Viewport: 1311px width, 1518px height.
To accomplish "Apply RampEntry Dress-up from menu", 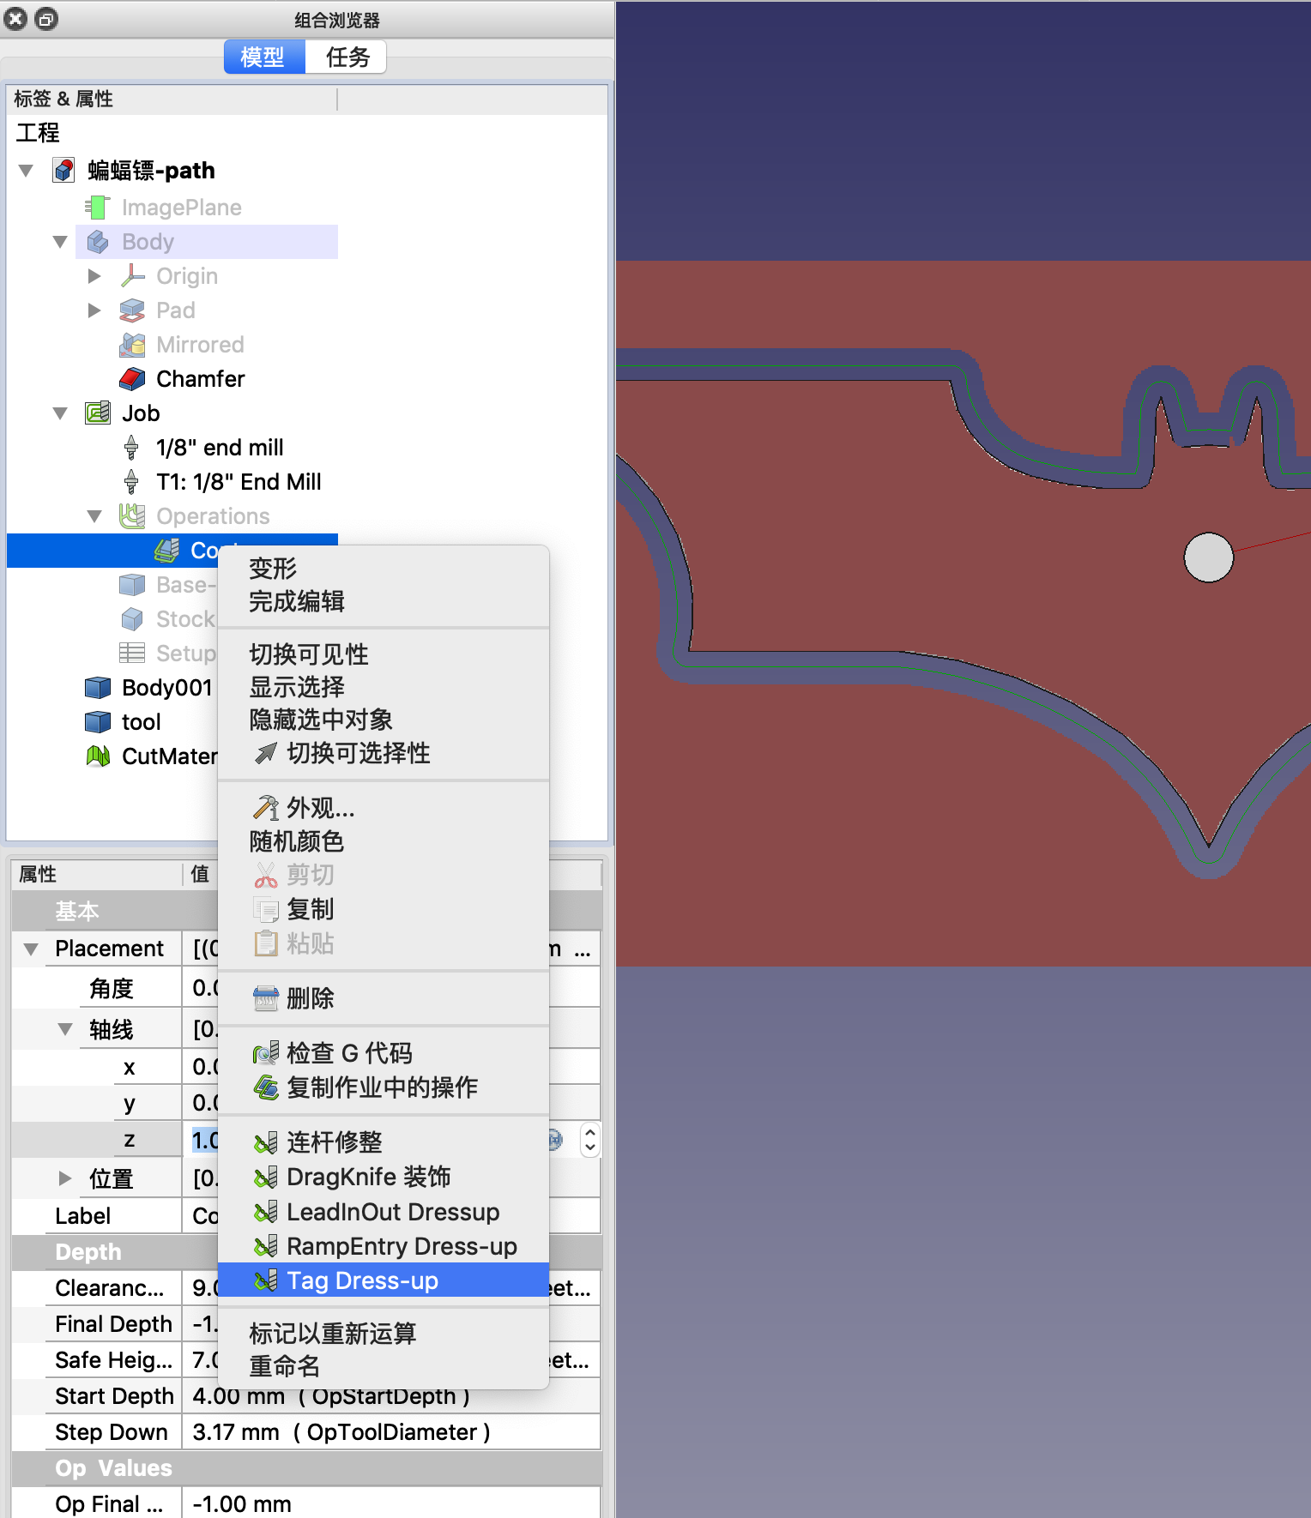I will tap(384, 1246).
